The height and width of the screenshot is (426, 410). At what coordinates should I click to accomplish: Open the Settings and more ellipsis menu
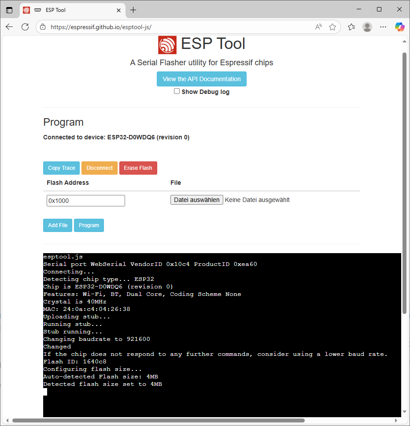[x=383, y=27]
